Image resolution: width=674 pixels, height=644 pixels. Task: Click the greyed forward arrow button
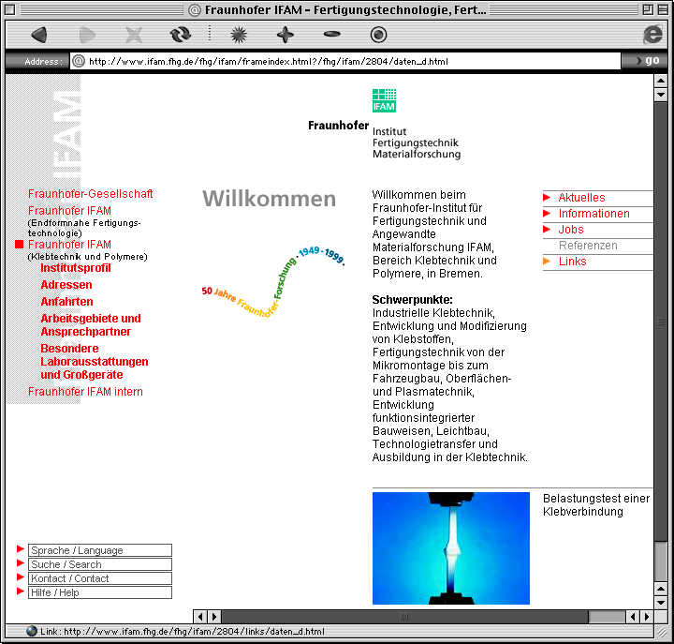point(87,35)
